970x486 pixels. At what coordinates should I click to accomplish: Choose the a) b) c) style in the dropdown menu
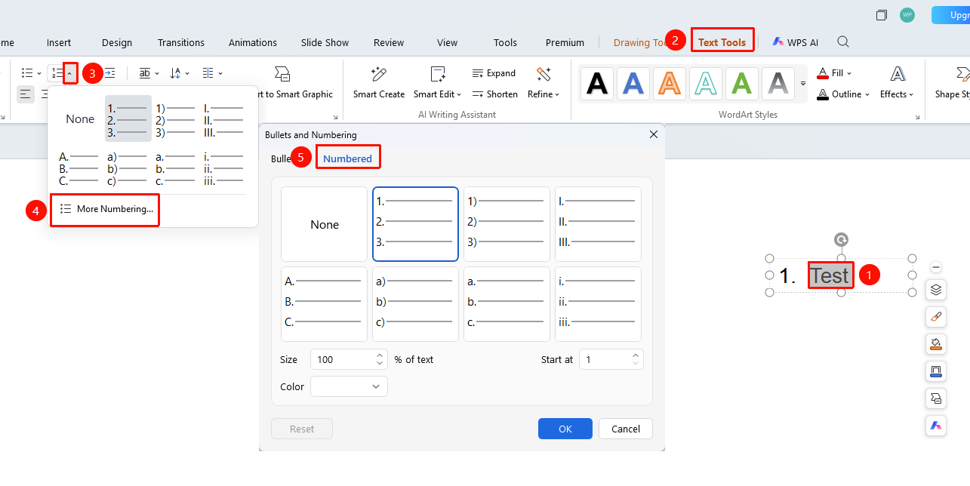128,169
